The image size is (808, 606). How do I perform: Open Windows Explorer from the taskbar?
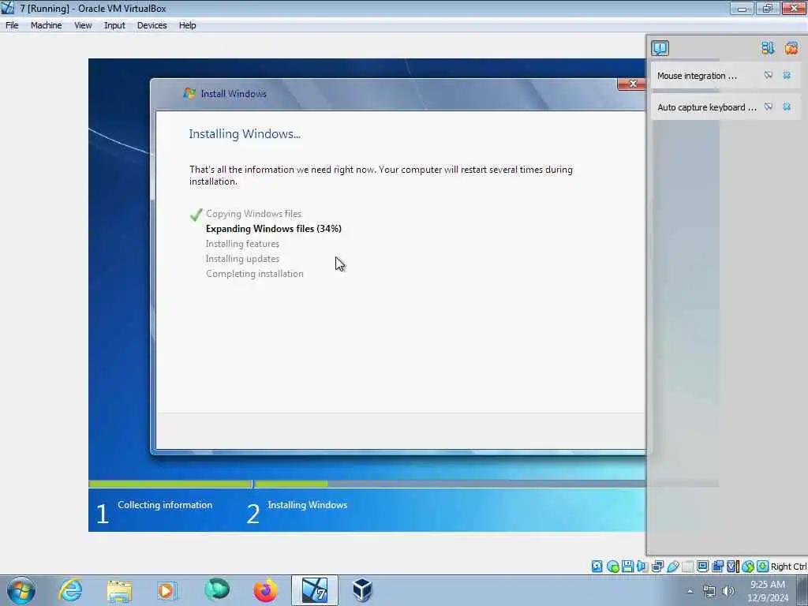tap(119, 590)
